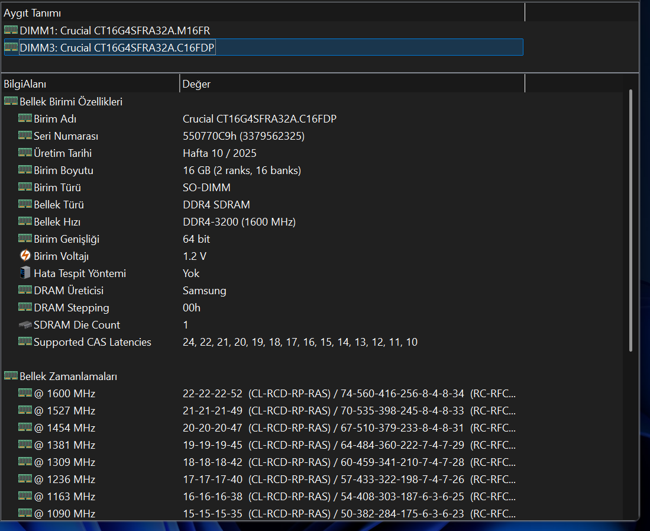Click the 64 bit value
650x531 pixels.
(x=196, y=239)
